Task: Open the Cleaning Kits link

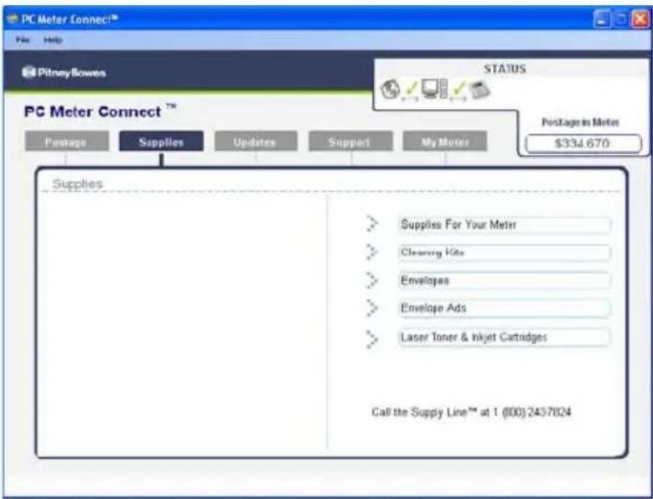Action: (x=505, y=252)
